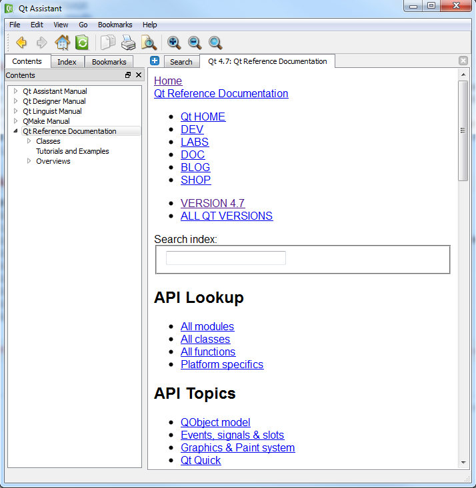Open the Home page via house icon

tap(63, 43)
